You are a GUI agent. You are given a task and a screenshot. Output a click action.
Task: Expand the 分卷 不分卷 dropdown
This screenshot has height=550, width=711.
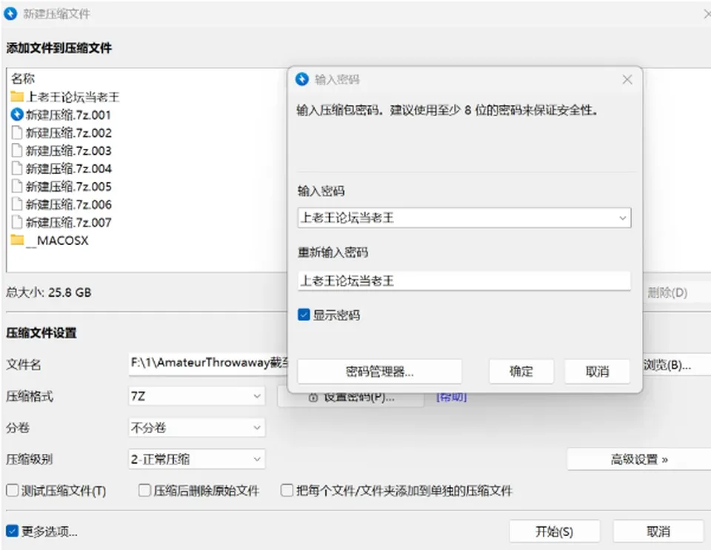point(197,427)
